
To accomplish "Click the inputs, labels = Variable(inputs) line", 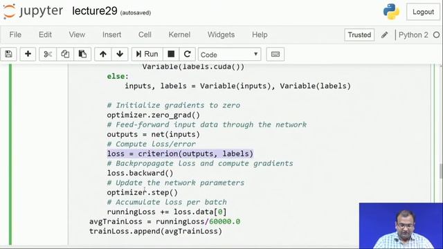I will click(x=237, y=86).
